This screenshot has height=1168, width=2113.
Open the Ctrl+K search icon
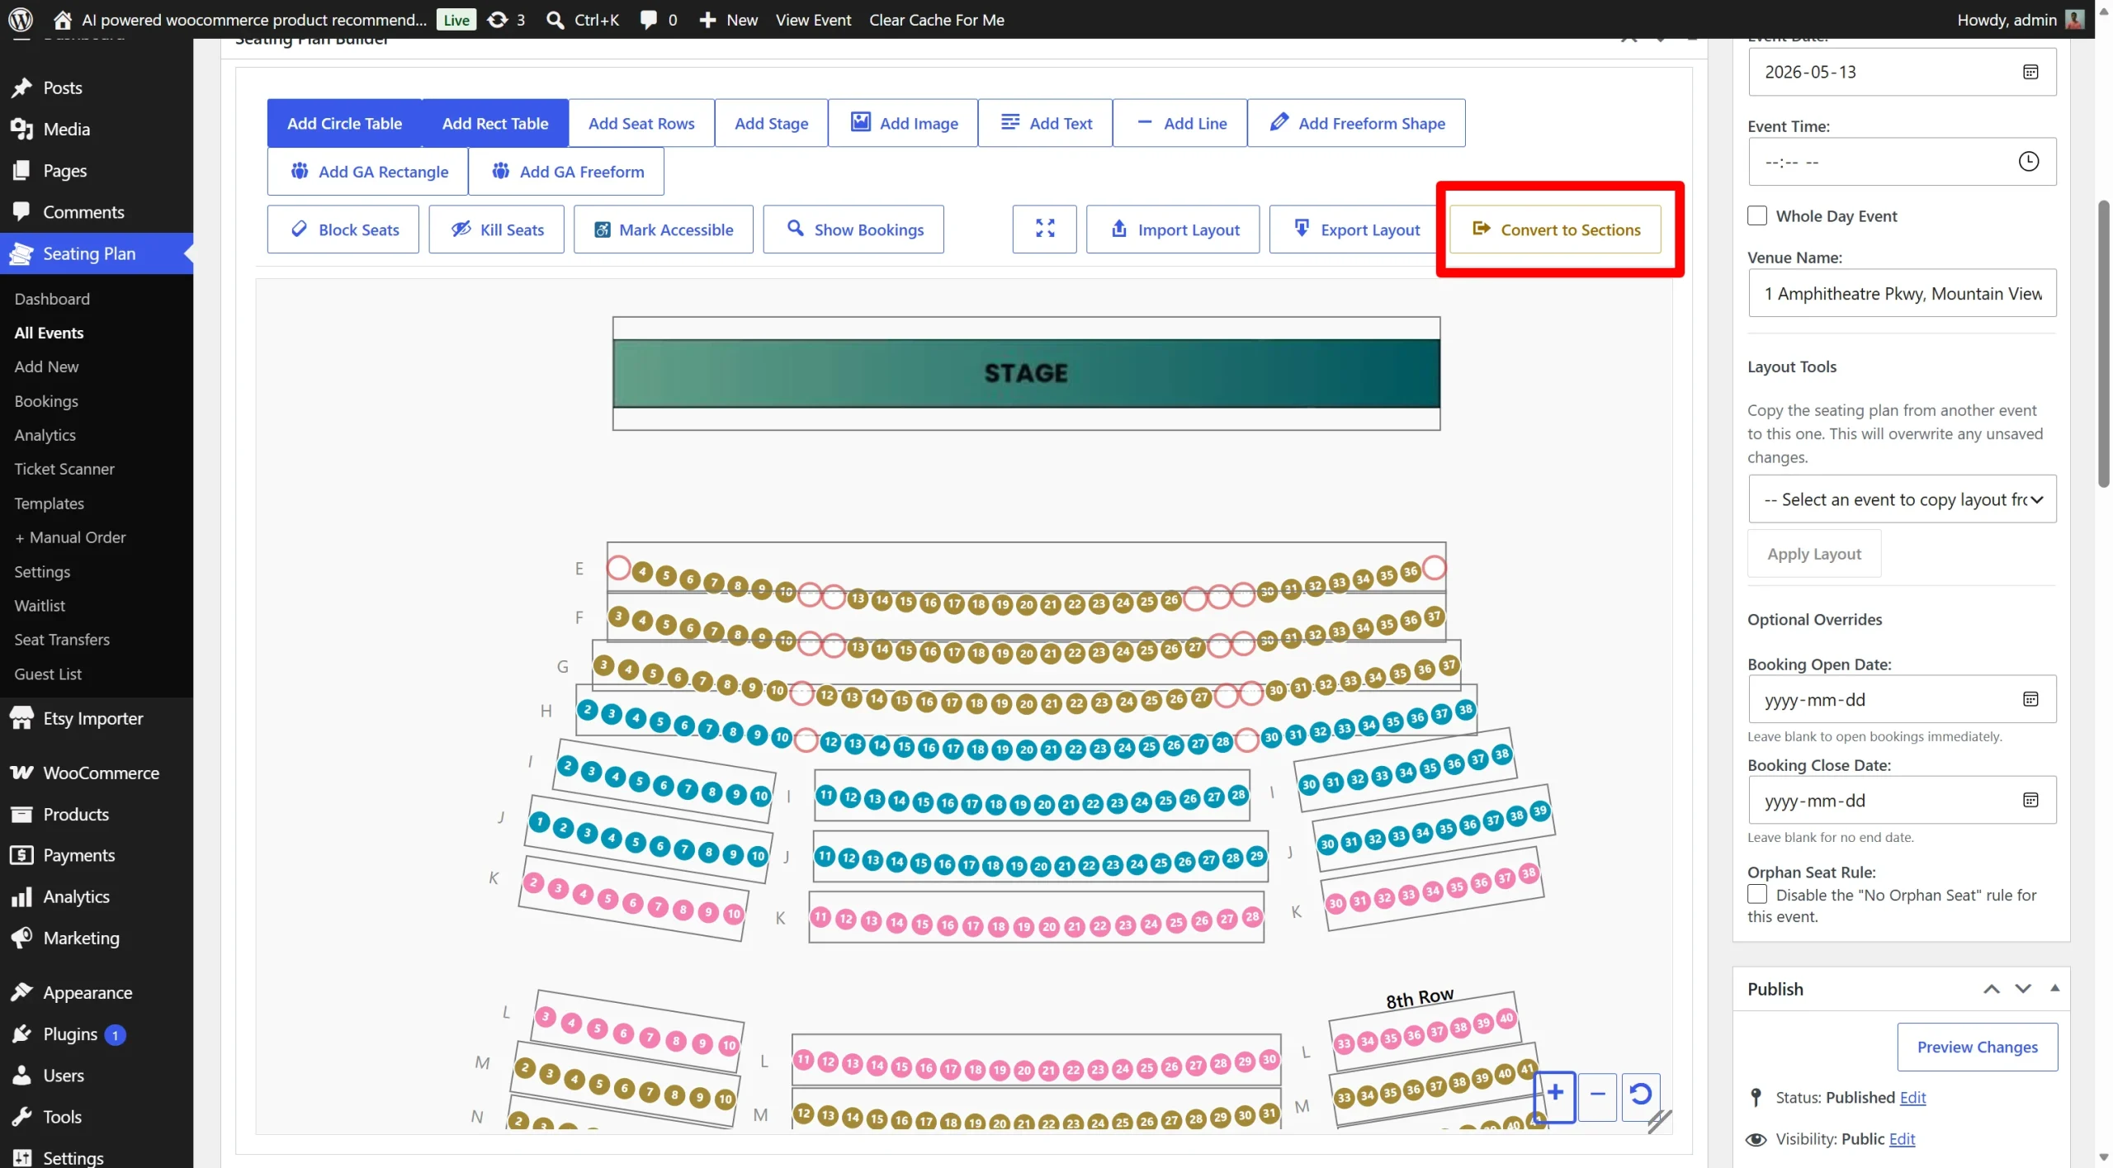point(555,19)
